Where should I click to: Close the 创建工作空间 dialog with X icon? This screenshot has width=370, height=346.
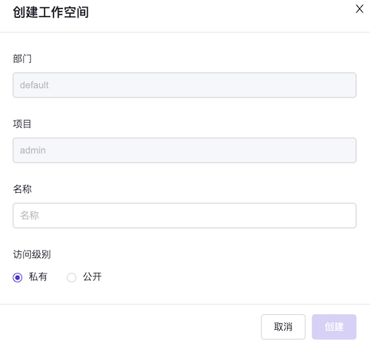coord(360,9)
